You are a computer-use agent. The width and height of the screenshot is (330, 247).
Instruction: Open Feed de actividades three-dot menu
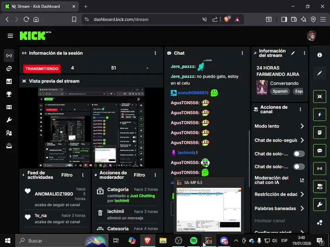[x=83, y=175]
